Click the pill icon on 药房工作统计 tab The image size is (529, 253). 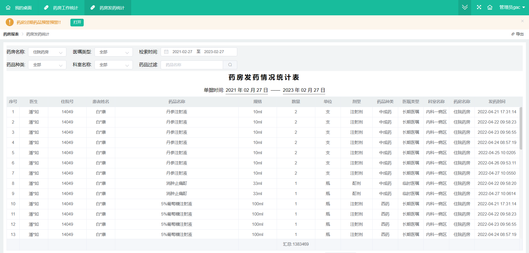point(46,8)
